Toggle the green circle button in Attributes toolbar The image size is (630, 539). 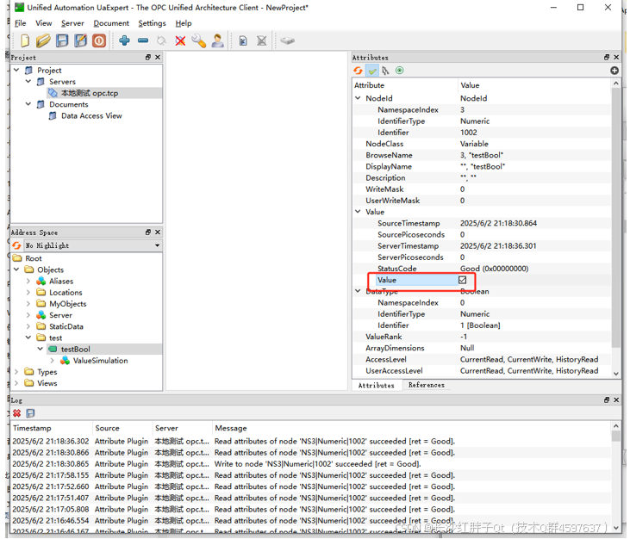point(399,71)
